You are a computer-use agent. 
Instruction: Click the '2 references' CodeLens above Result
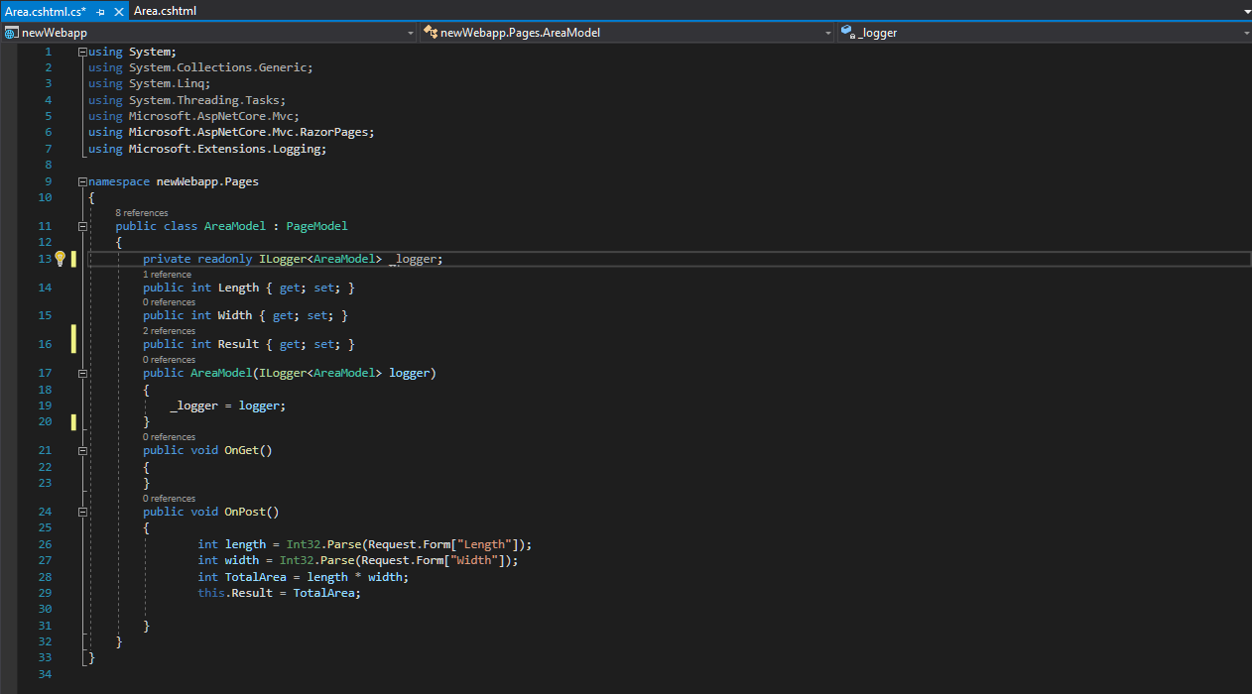point(169,331)
